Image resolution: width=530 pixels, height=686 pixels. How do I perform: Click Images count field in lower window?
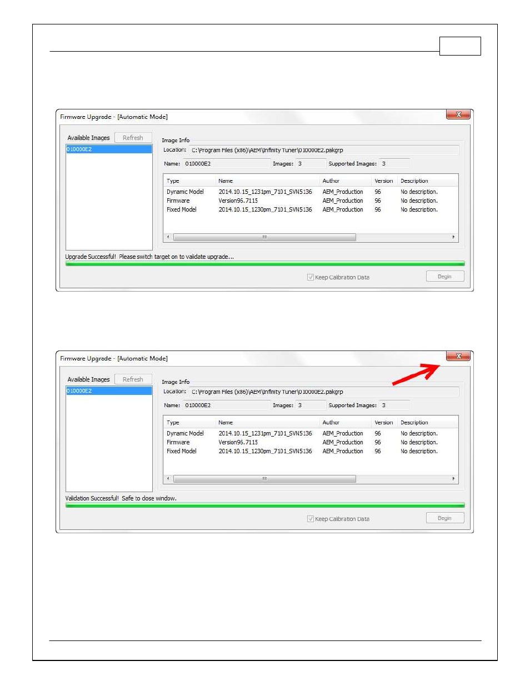tap(311, 405)
